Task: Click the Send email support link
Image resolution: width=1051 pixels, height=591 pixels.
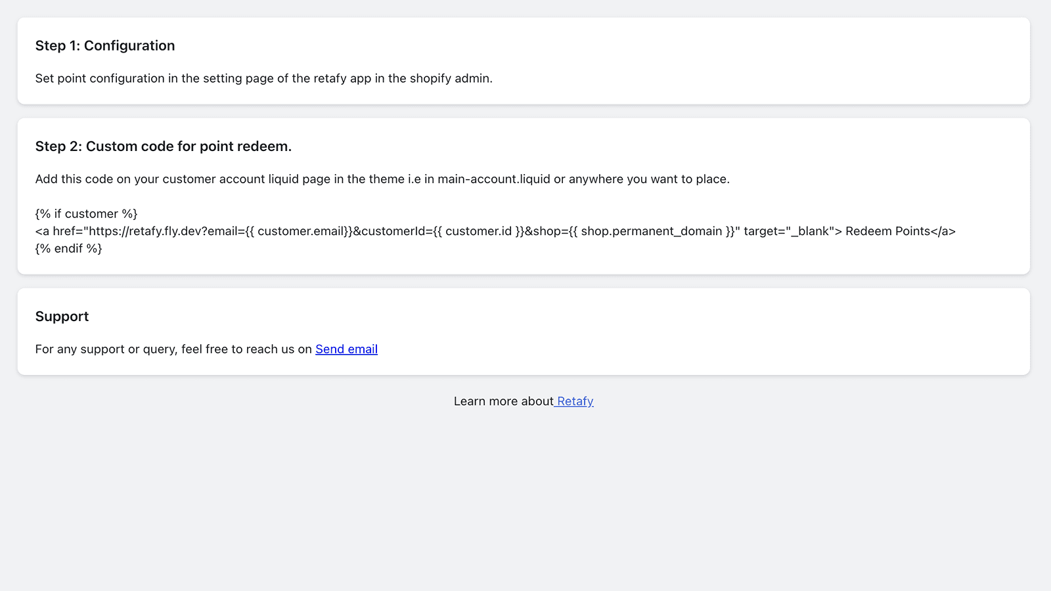Action: tap(346, 349)
